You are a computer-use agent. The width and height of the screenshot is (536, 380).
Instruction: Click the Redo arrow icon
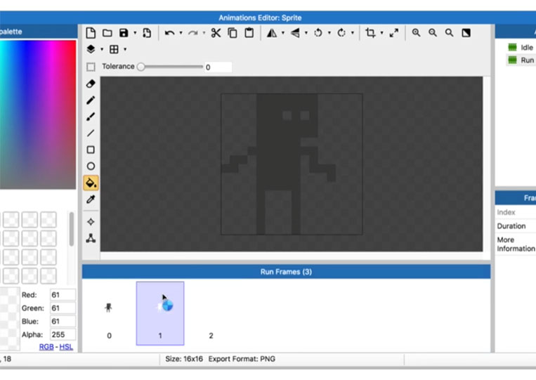point(192,33)
